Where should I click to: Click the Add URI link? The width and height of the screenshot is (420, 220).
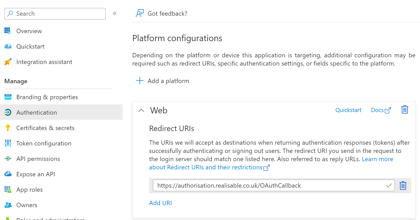[160, 203]
